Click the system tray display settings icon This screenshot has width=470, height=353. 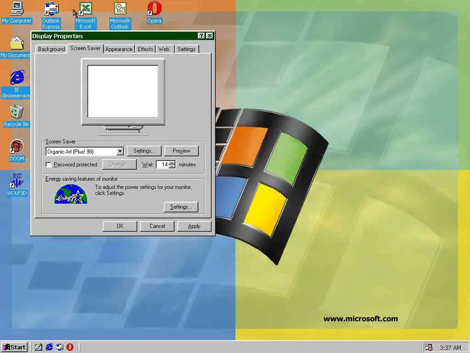point(429,347)
